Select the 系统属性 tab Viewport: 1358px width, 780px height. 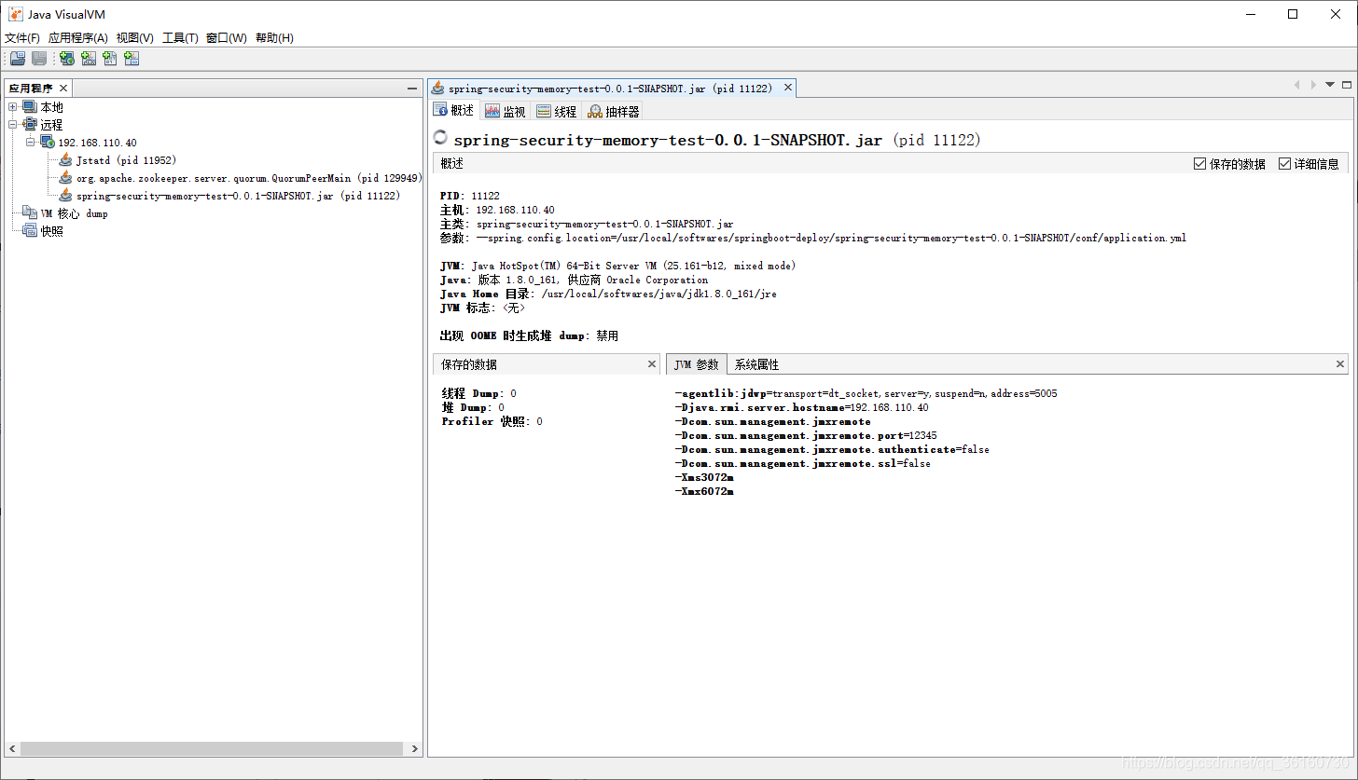pyautogui.click(x=756, y=364)
